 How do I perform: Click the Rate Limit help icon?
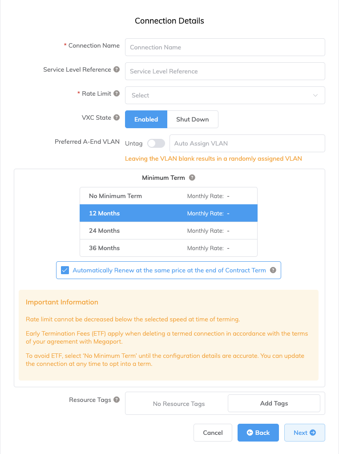coord(117,93)
